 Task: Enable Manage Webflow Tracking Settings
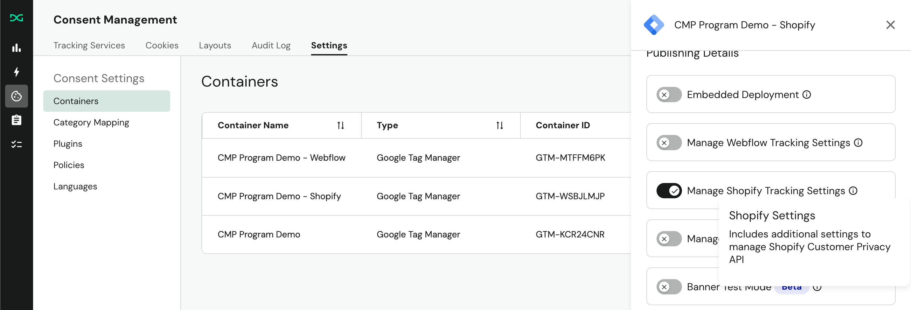tap(668, 143)
